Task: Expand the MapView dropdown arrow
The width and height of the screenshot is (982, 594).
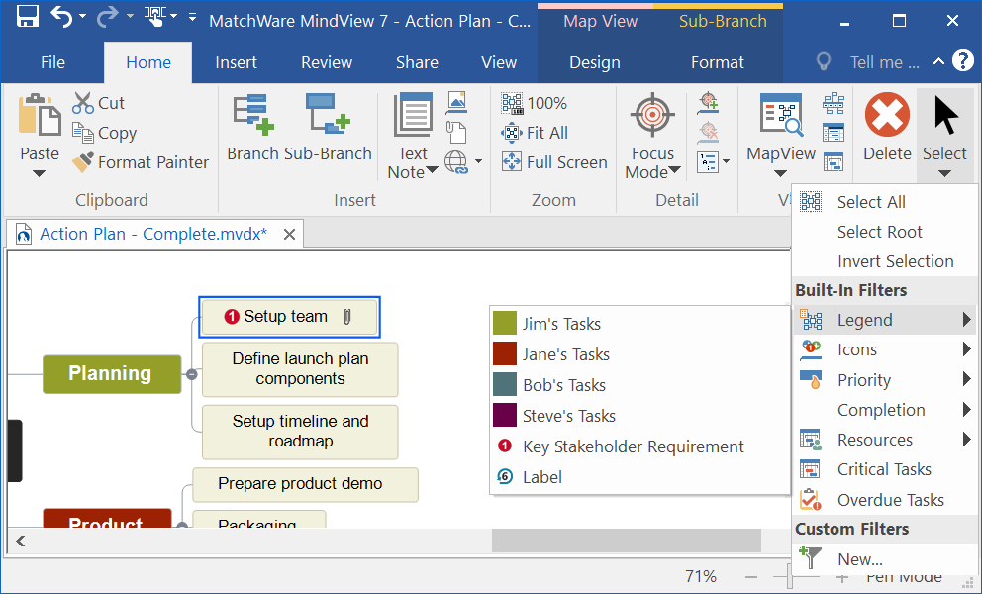Action: pyautogui.click(x=780, y=173)
